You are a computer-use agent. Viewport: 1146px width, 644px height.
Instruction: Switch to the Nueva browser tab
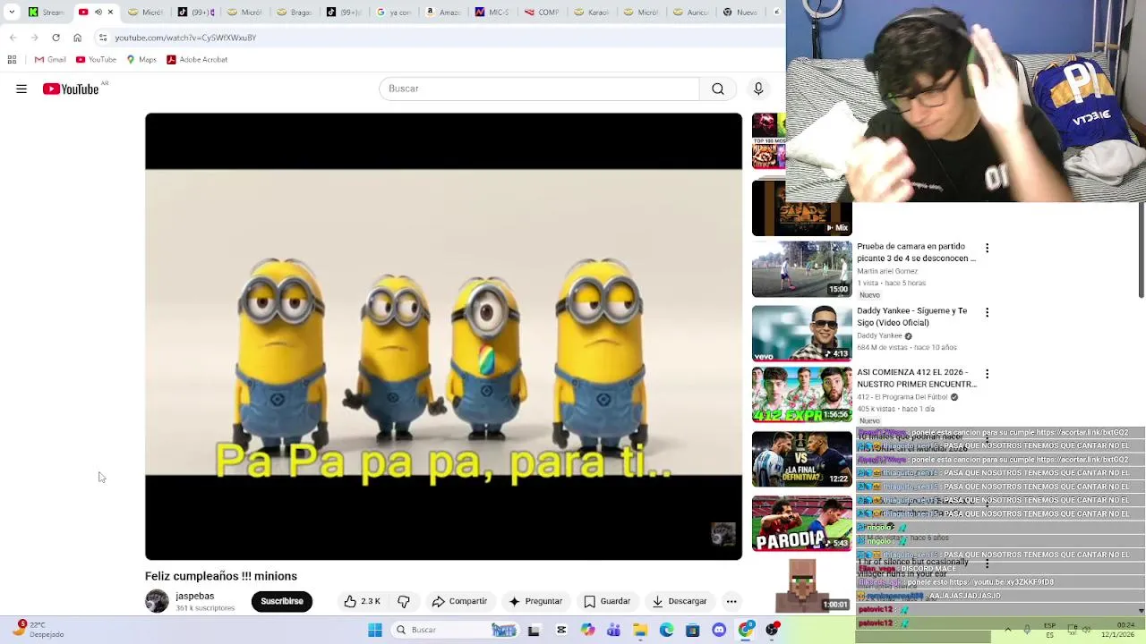point(740,12)
